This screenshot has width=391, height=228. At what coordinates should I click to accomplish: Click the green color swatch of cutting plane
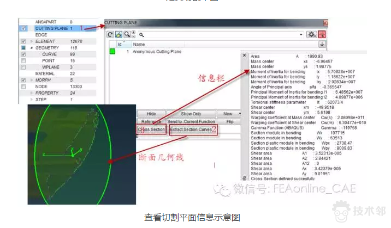click(x=112, y=51)
